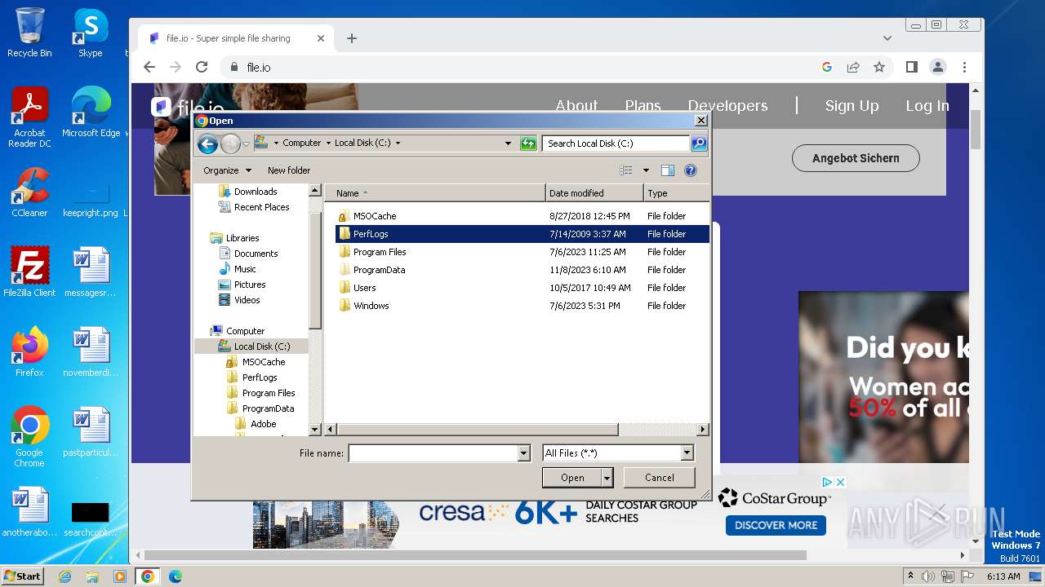Click Chrome's back arrow button

149,68
